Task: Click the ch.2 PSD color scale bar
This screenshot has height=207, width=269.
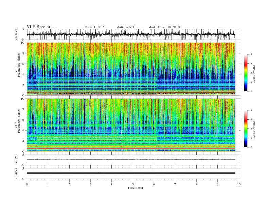Action: click(x=246, y=129)
